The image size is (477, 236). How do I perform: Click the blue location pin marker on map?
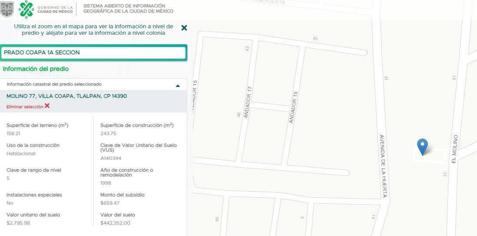click(x=422, y=147)
